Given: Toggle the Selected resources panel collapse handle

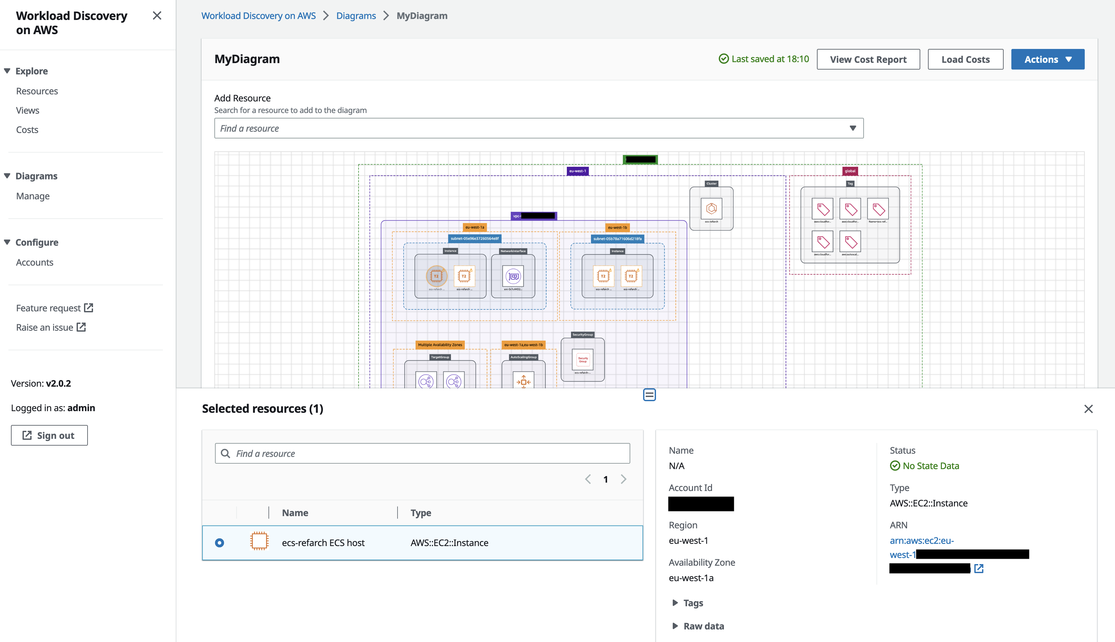Looking at the screenshot, I should 649,395.
